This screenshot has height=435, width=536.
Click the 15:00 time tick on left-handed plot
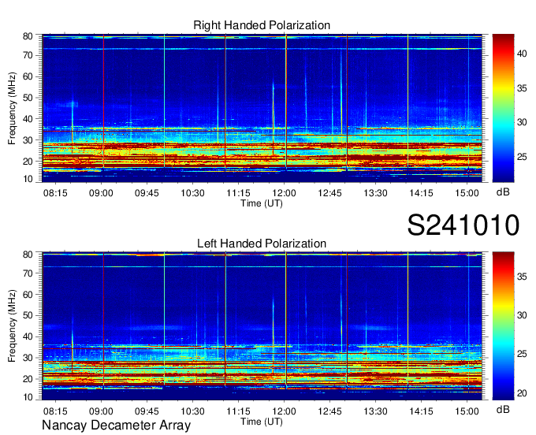point(467,411)
